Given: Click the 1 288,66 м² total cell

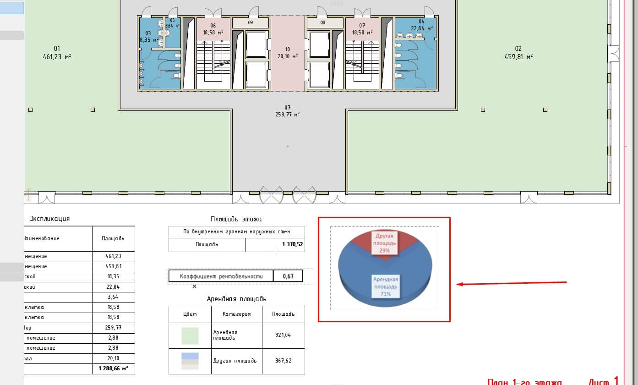Looking at the screenshot, I should click(x=113, y=368).
